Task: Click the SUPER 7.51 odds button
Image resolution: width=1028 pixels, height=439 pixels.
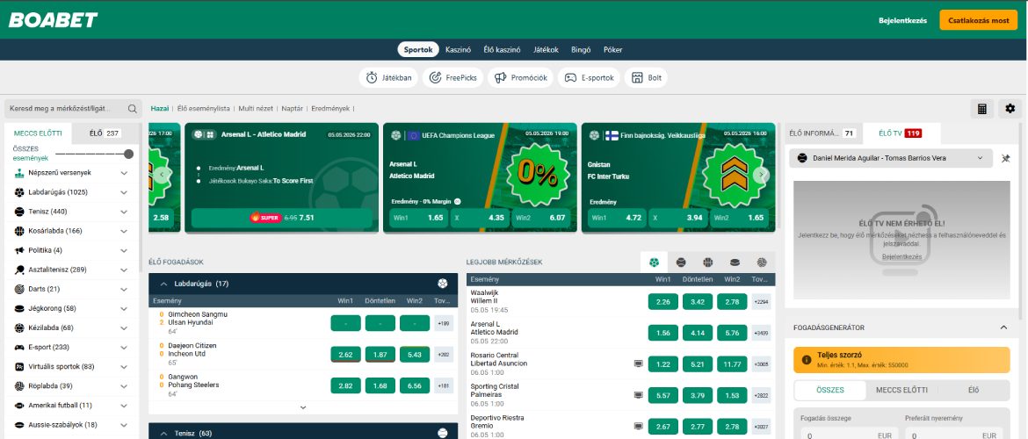Action: (282, 218)
